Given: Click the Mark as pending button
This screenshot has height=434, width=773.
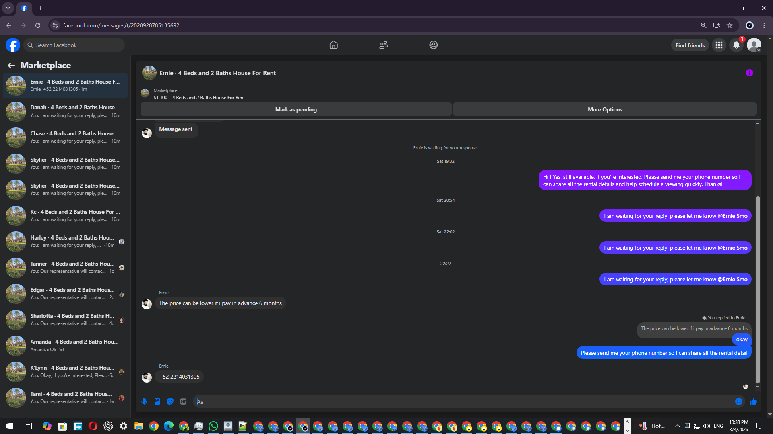Looking at the screenshot, I should 296,109.
